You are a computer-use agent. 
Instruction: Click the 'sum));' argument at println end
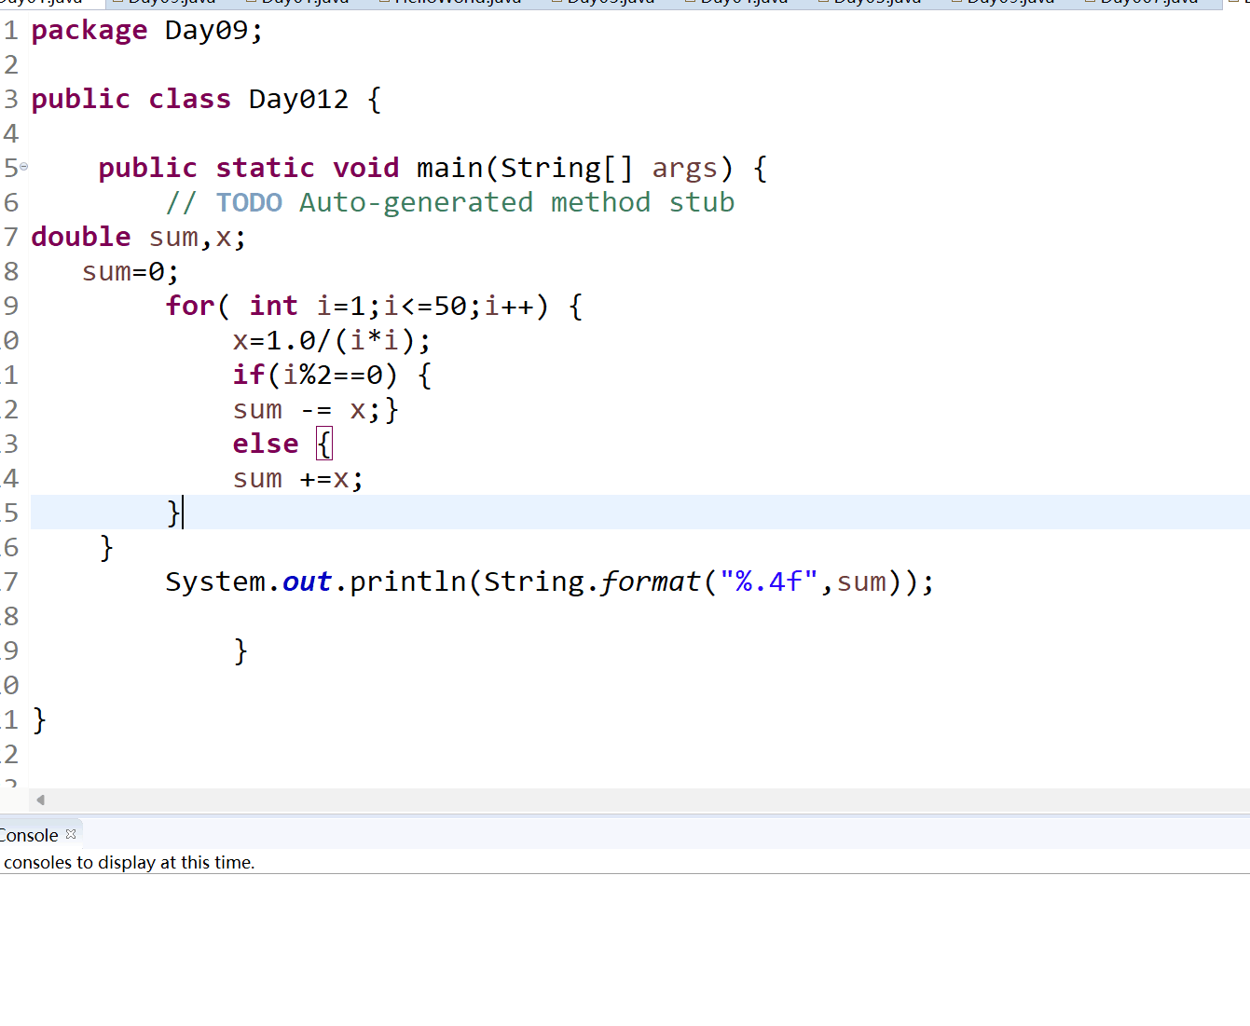coord(886,582)
